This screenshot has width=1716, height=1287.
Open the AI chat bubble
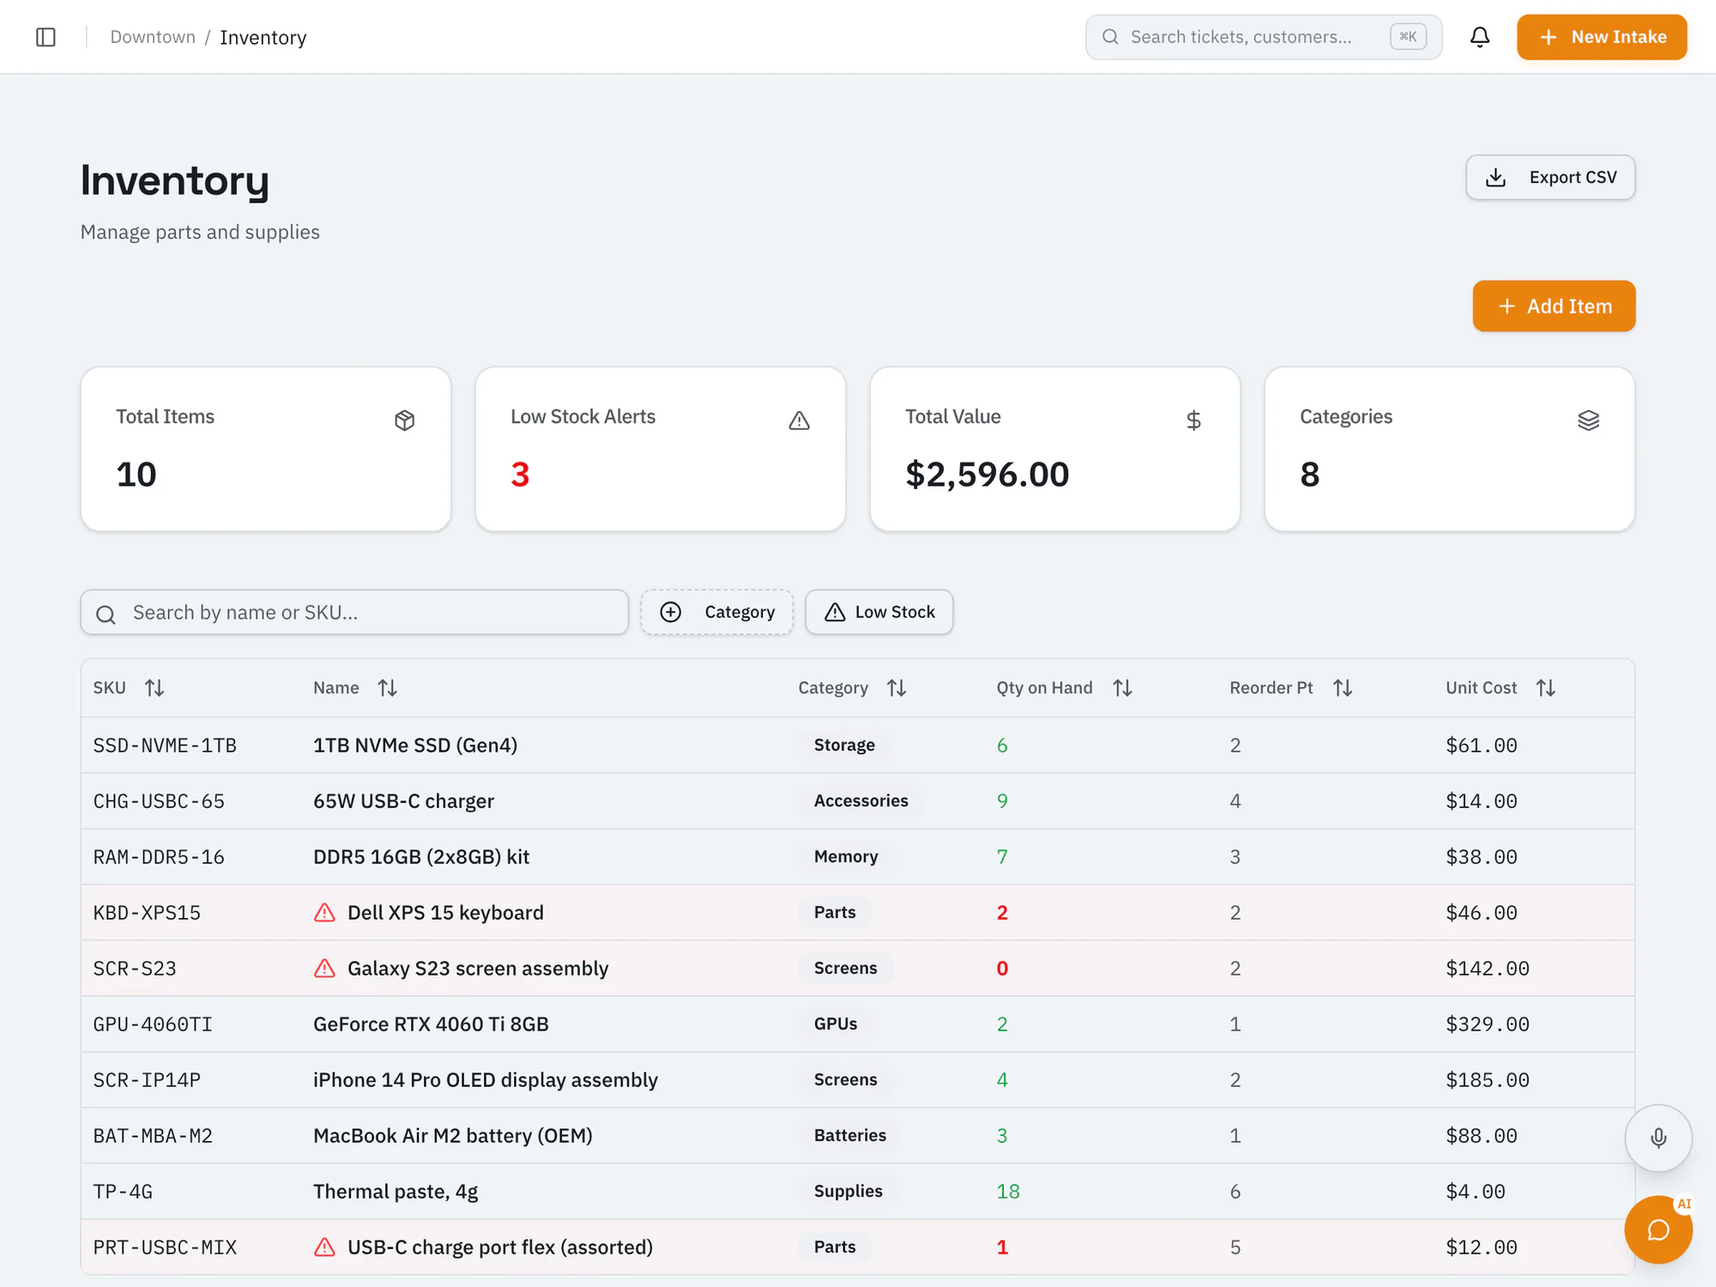[1658, 1230]
